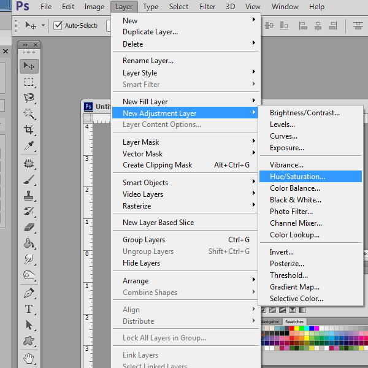The width and height of the screenshot is (368, 368).
Task: Select the Crop tool
Action: point(29,129)
